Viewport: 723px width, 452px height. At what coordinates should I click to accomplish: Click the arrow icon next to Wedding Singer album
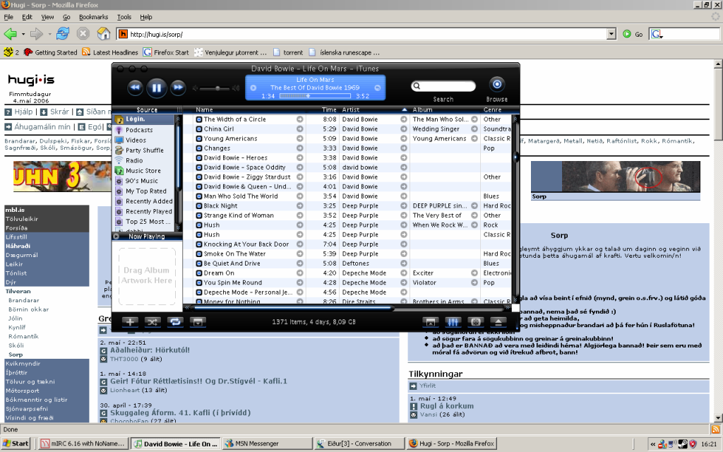pyautogui.click(x=474, y=129)
